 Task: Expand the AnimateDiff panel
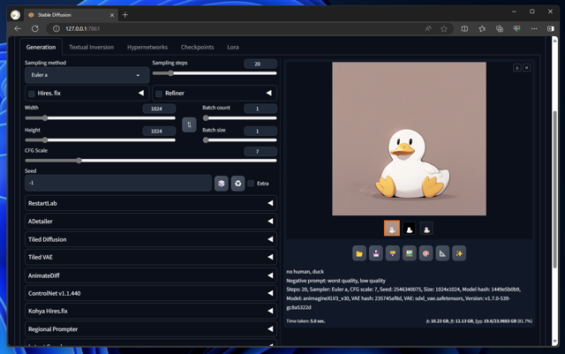click(151, 275)
